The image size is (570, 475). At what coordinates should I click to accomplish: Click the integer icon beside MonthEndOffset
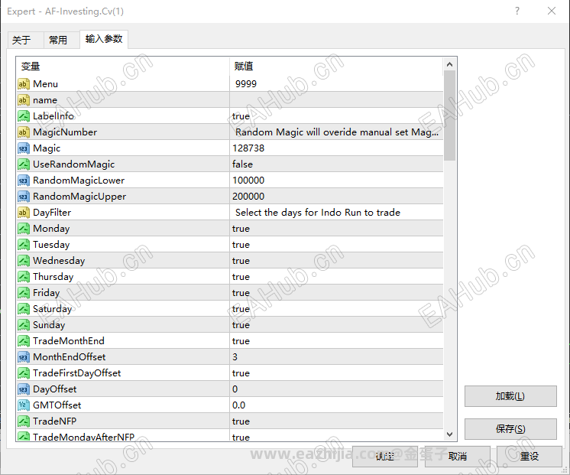pos(24,356)
